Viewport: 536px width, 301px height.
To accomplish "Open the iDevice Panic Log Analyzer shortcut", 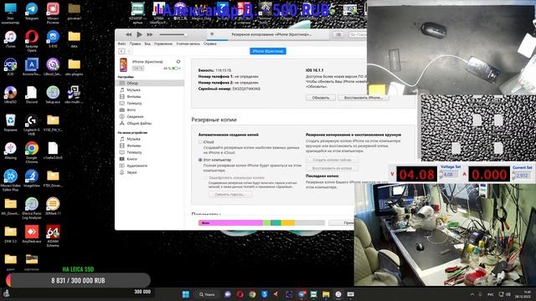I will (32, 208).
